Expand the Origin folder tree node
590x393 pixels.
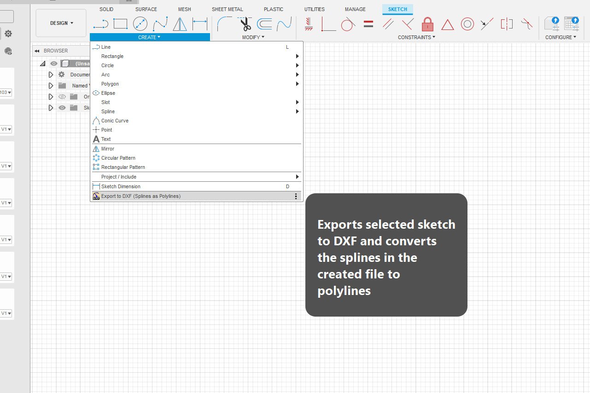point(51,97)
